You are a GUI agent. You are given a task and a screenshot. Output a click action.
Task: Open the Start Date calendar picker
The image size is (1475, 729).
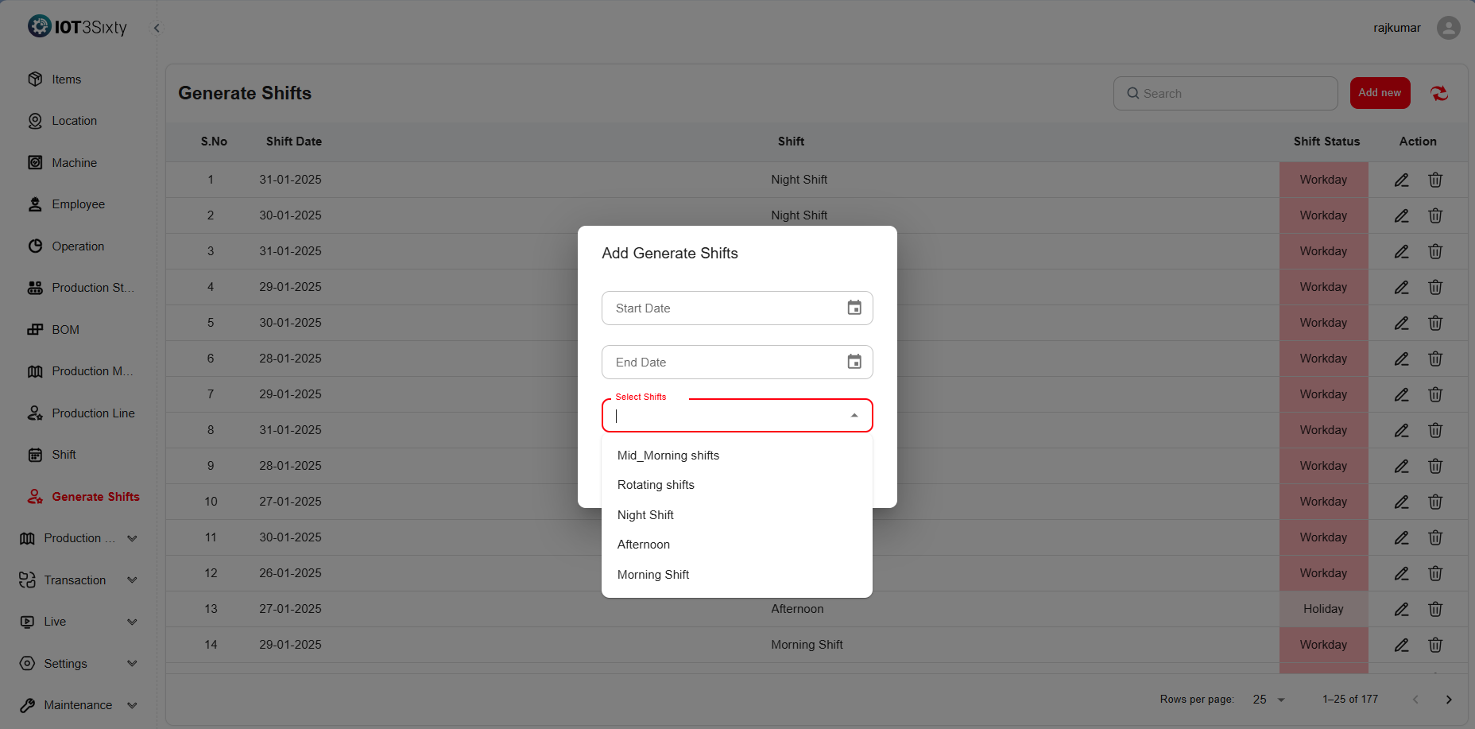pyautogui.click(x=854, y=308)
